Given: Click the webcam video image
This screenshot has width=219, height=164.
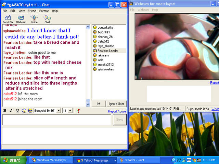Looking at the screenshot, I should pyautogui.click(x=177, y=46).
